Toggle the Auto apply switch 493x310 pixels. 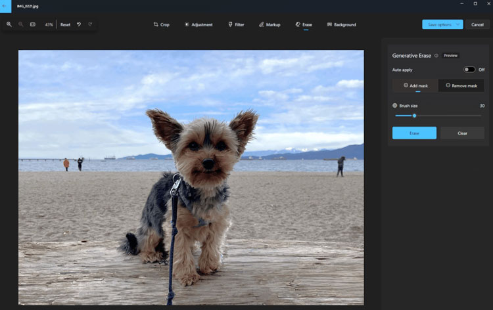[x=469, y=70]
